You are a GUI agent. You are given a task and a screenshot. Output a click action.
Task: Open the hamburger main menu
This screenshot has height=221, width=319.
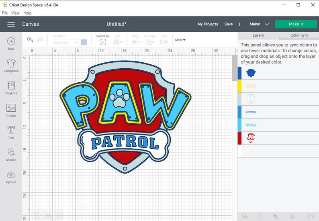tap(11, 25)
